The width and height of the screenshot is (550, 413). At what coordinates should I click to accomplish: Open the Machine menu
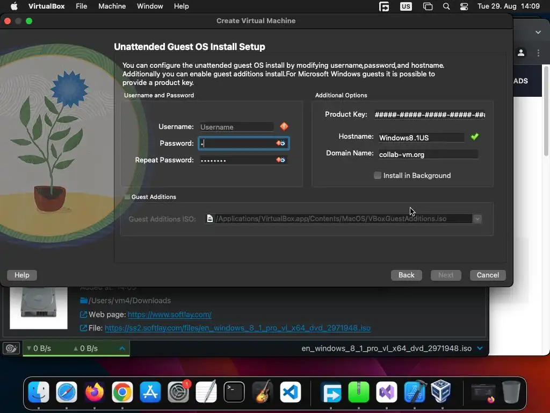(112, 6)
